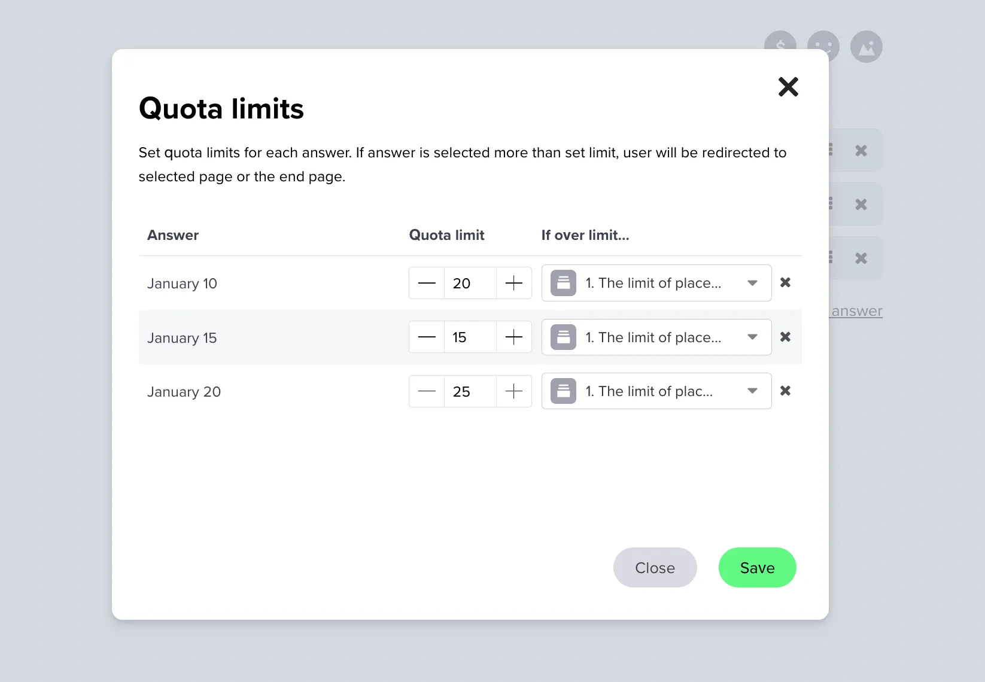Save the quota limit settings
Image resolution: width=985 pixels, height=682 pixels.
[x=757, y=567]
